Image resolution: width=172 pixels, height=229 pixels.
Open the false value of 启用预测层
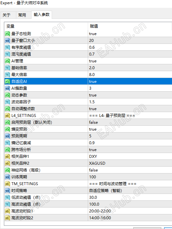(130, 122)
